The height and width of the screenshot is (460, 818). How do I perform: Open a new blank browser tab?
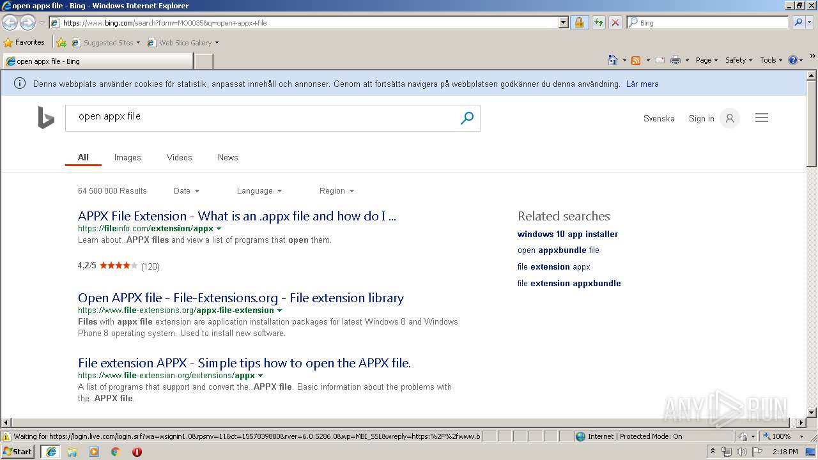point(203,61)
